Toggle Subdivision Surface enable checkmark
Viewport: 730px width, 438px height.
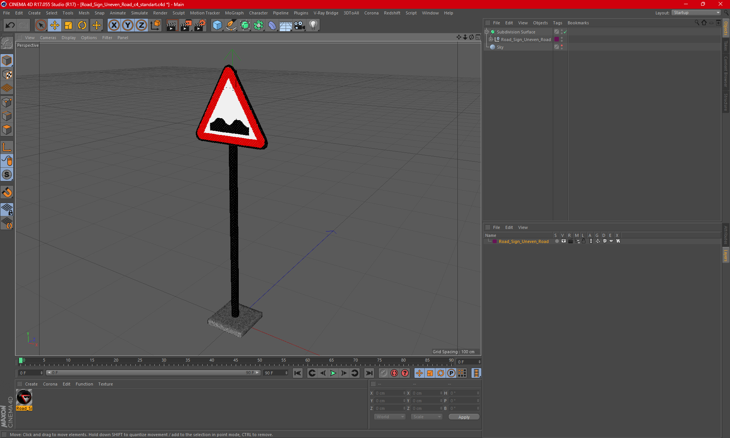(x=565, y=32)
